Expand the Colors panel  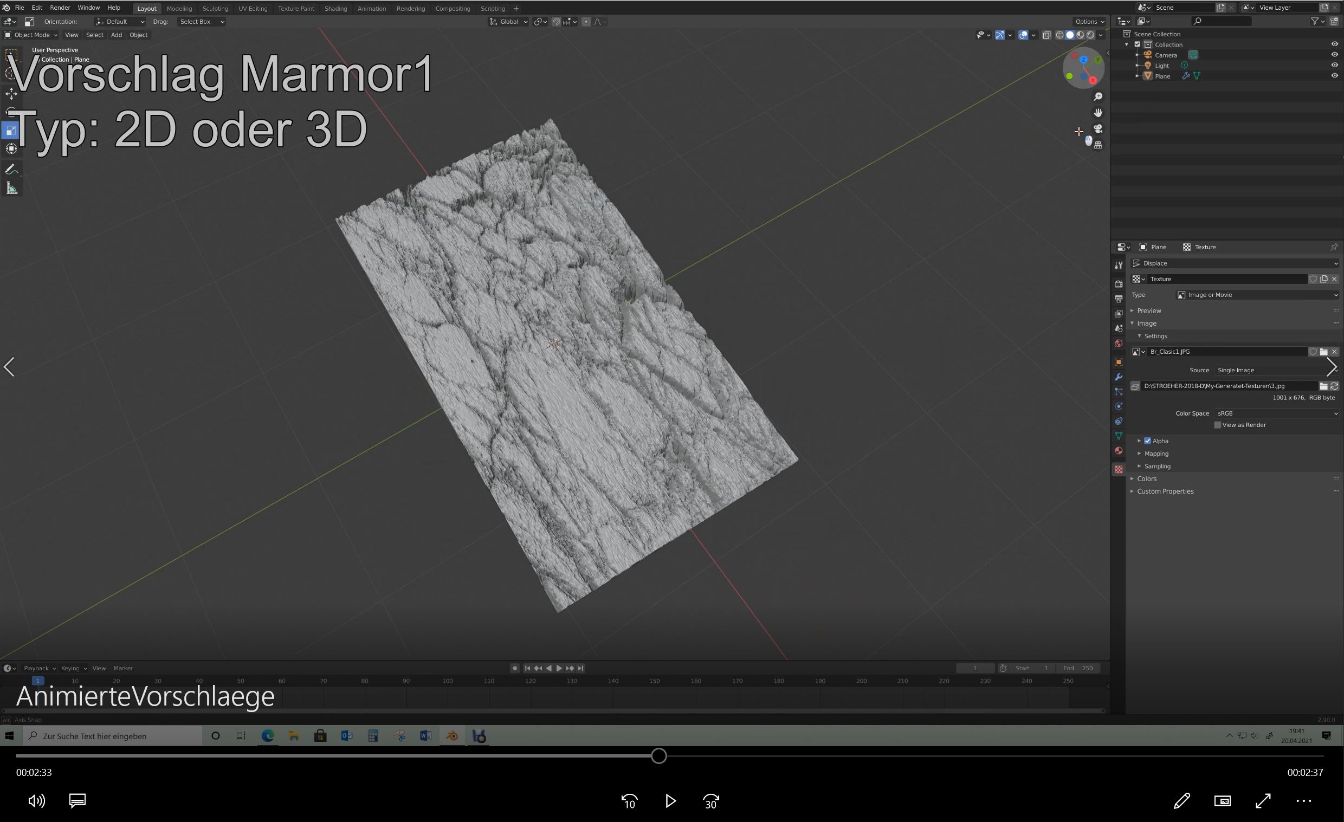point(1147,478)
